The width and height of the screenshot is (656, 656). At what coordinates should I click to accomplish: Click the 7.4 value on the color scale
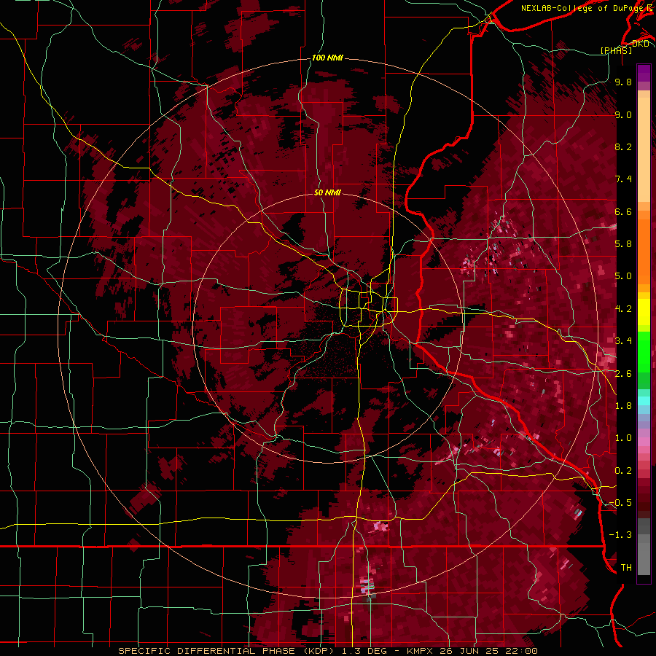(x=623, y=179)
